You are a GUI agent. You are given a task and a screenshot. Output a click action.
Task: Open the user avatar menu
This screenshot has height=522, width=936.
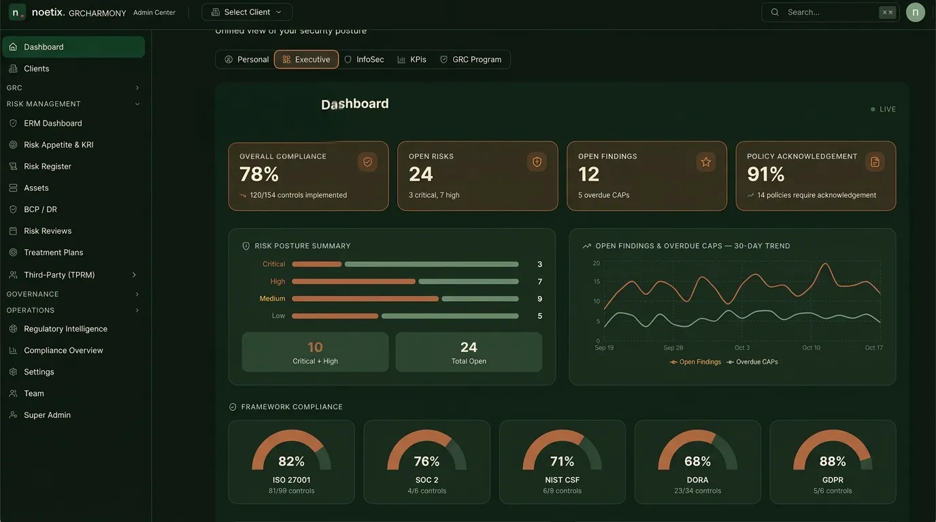916,12
